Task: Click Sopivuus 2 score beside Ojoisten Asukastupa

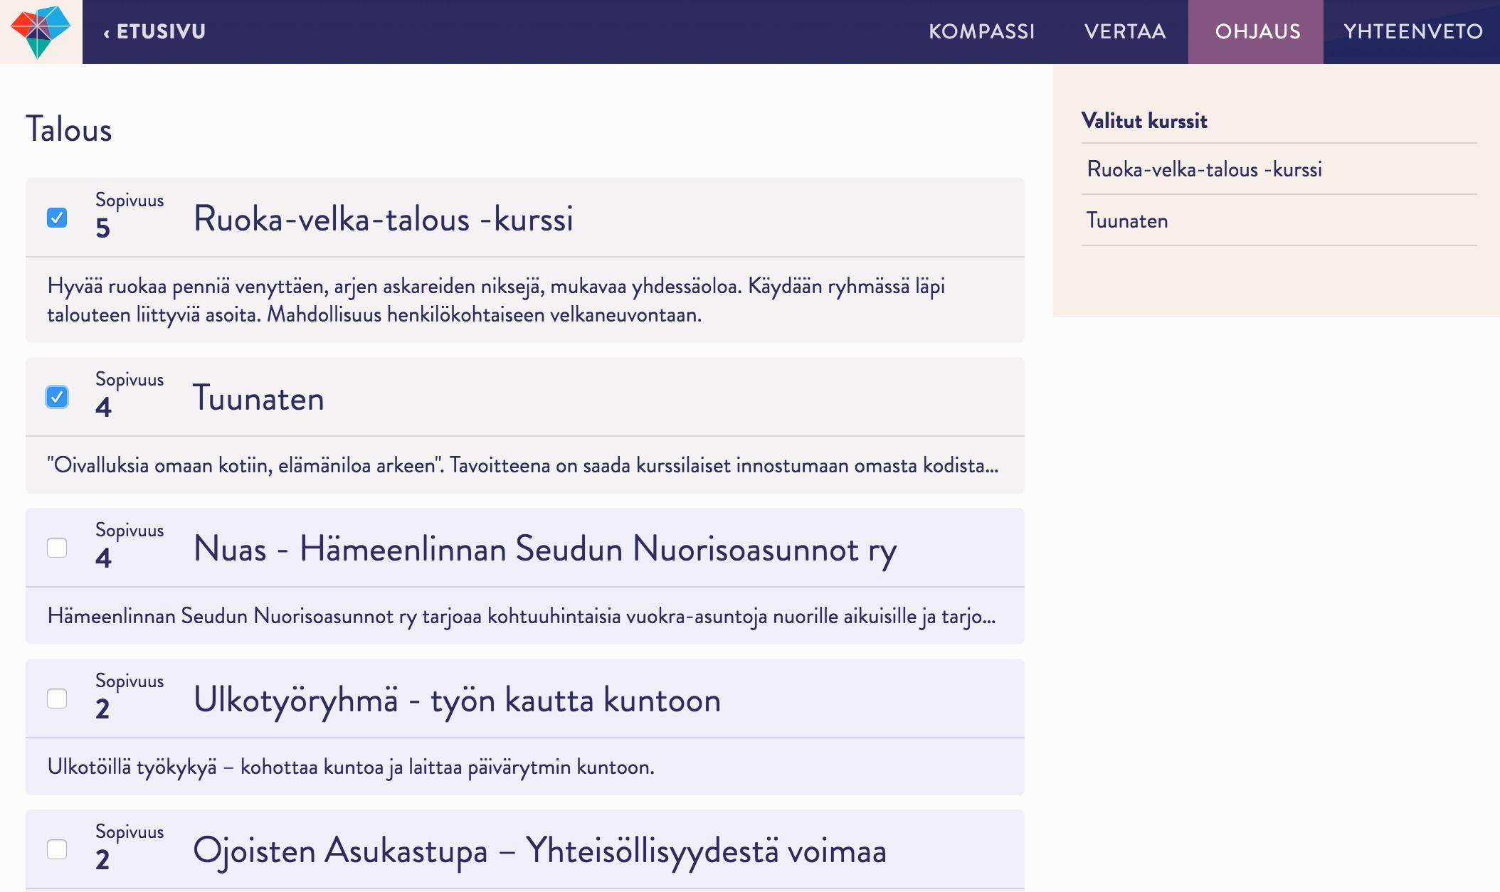Action: (130, 848)
